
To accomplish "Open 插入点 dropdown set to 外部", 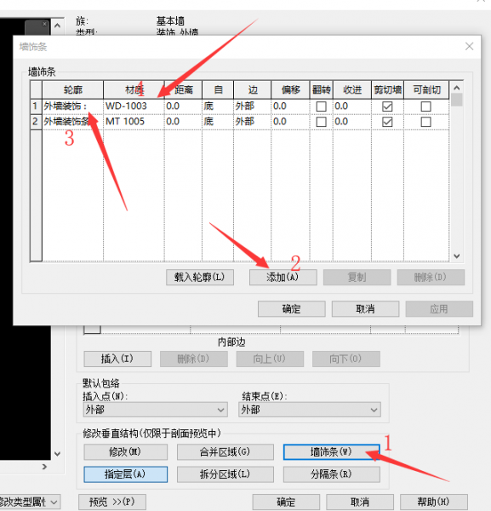I will [156, 410].
